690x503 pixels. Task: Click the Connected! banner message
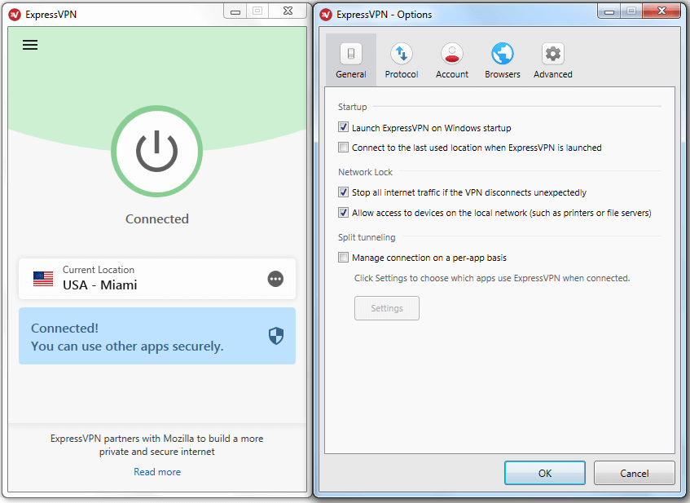click(x=157, y=336)
